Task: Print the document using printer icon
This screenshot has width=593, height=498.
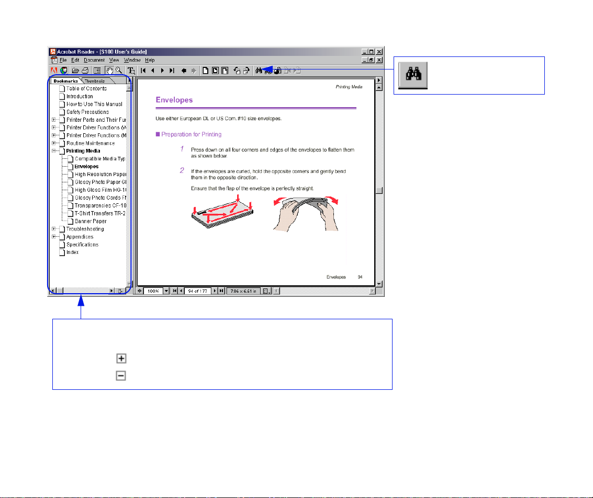Action: 85,71
